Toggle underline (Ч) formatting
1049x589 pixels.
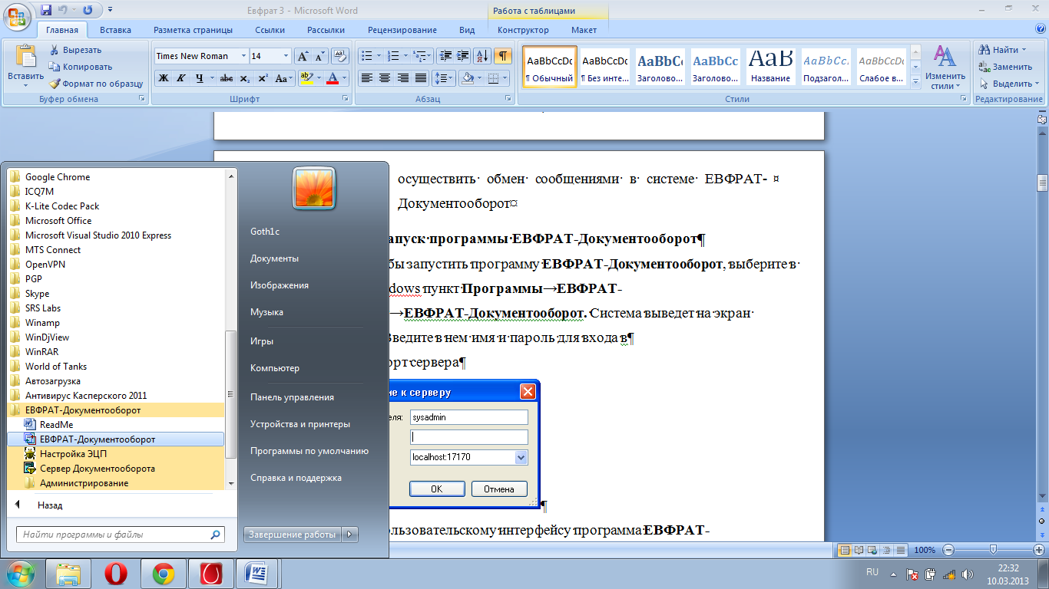(x=200, y=78)
